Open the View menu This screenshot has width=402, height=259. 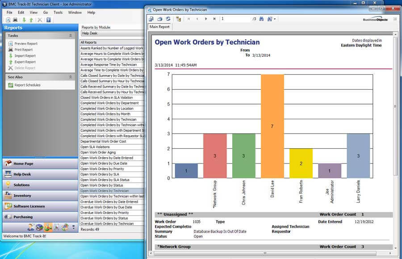pos(33,13)
